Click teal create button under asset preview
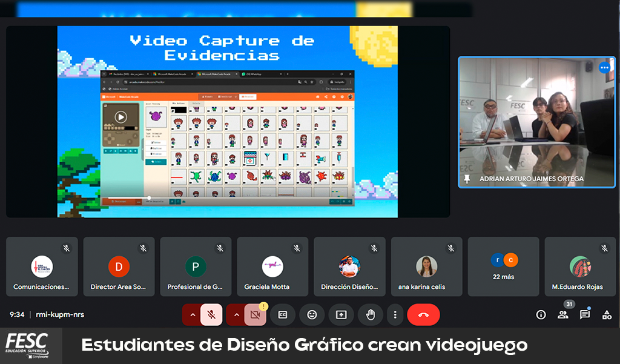Screen dimensions: 620x364 [156, 162]
